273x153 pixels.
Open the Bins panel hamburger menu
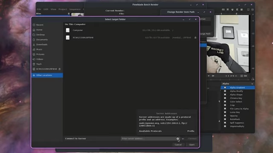(69, 14)
